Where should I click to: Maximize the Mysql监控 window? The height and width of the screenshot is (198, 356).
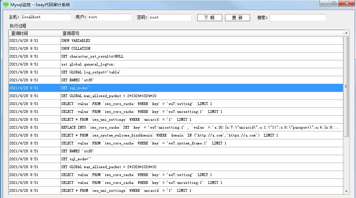(334, 3)
